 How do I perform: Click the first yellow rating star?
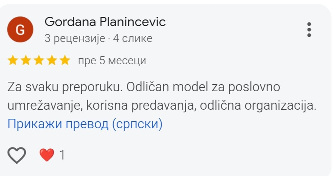coord(13,61)
